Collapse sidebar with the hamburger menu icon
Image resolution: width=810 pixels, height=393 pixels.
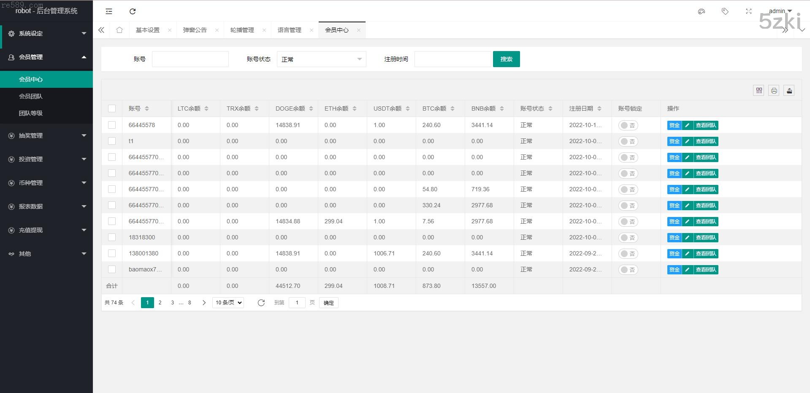[109, 11]
